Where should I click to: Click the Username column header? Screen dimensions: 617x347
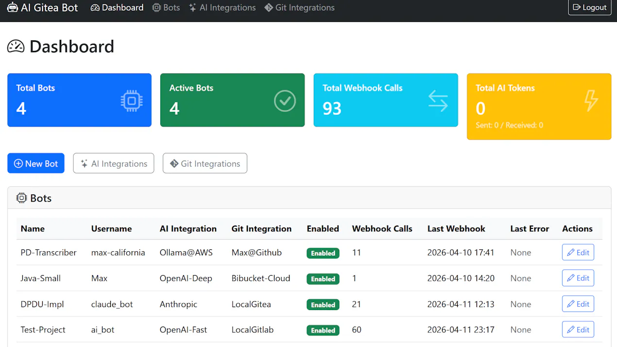[111, 228]
